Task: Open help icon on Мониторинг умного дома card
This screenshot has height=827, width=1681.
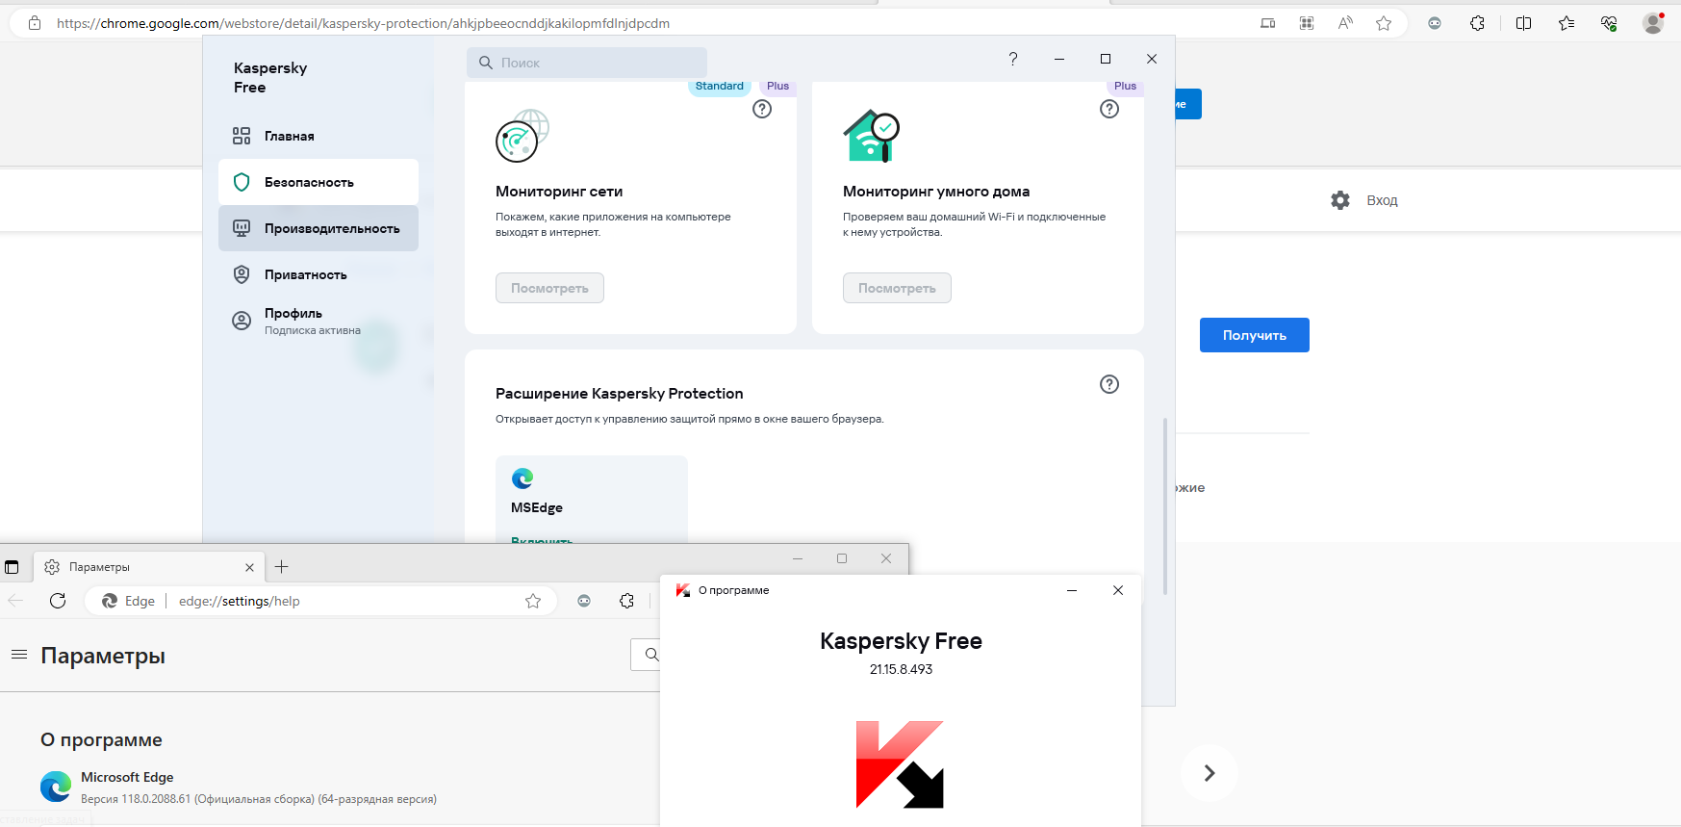Action: tap(1109, 109)
